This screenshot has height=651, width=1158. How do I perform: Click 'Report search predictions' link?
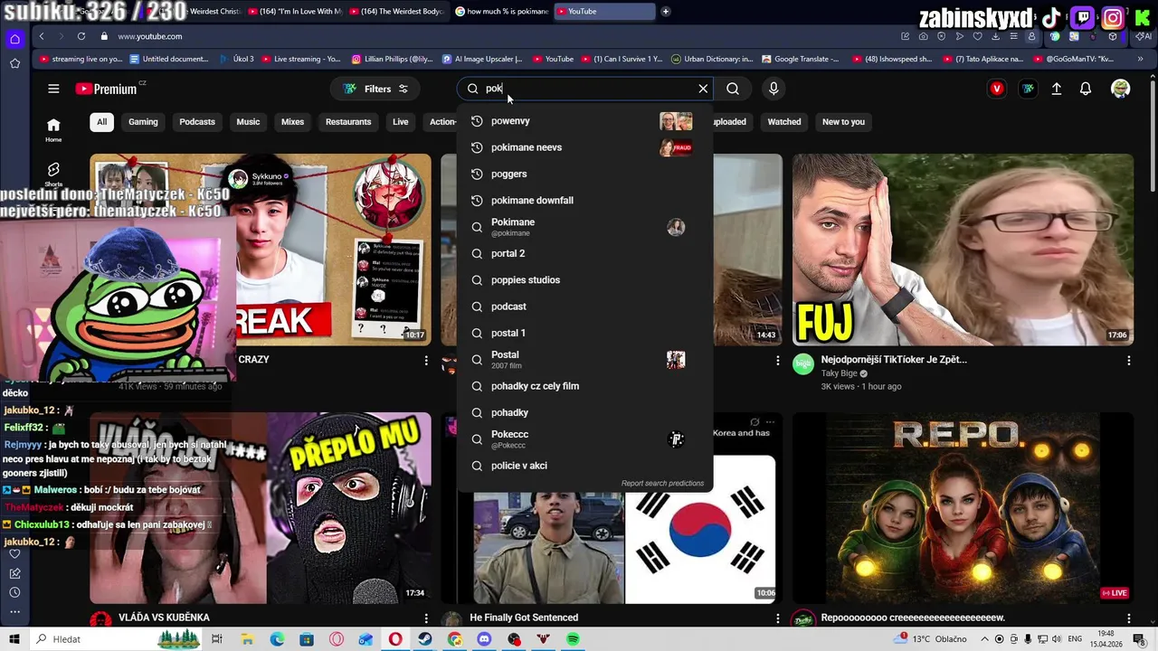662,483
